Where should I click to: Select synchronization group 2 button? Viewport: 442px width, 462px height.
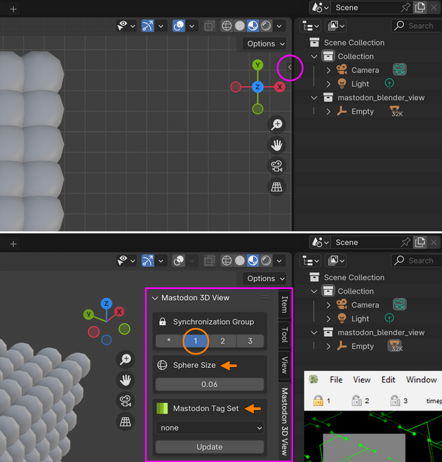pyautogui.click(x=223, y=341)
